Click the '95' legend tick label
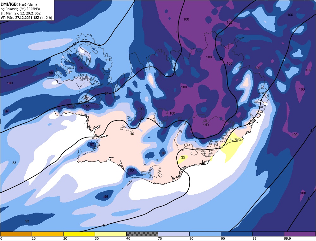Screen dimensions: 316x241 click(x=254, y=238)
